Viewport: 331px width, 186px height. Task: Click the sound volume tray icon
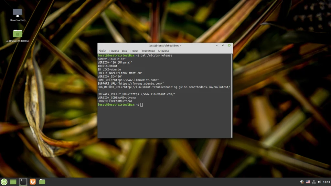319,182
